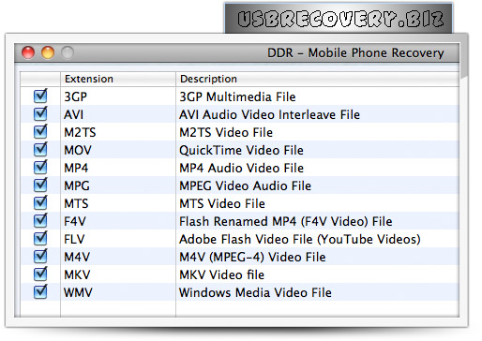Viewport: 482px width, 341px height.
Task: Click the yellow minimize window button
Action: [48, 52]
